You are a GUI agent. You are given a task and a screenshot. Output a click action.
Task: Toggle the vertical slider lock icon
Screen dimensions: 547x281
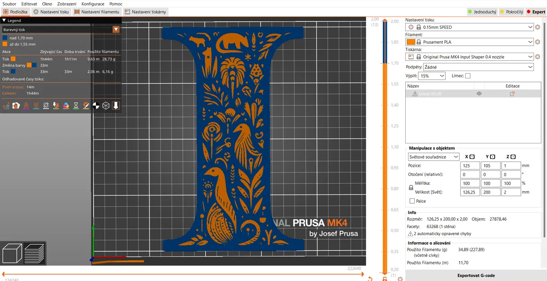(385, 279)
